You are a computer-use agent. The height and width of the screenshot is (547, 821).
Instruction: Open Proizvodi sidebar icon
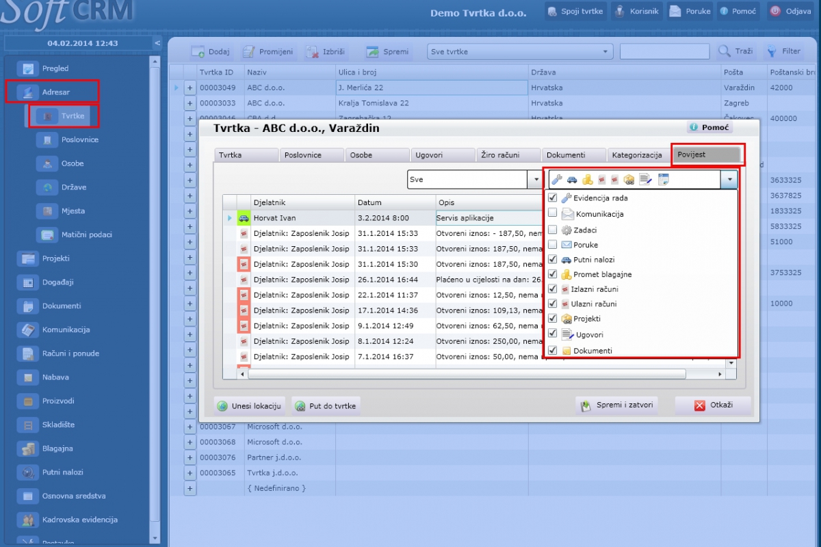[28, 401]
